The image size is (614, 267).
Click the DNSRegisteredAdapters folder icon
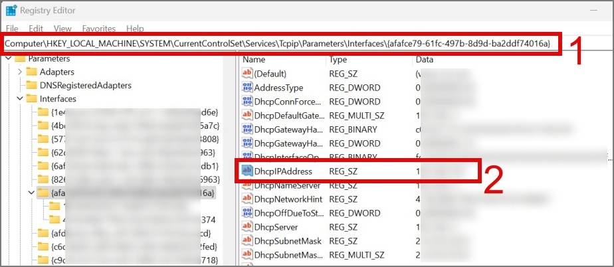coord(31,85)
